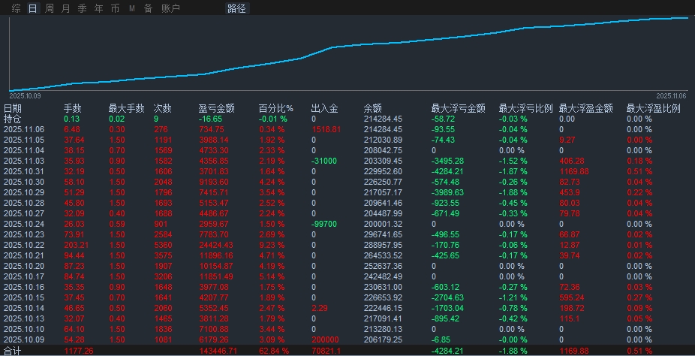This screenshot has height=356, width=695.
Task: Switch to the 年 yearly tab
Action: pos(98,8)
